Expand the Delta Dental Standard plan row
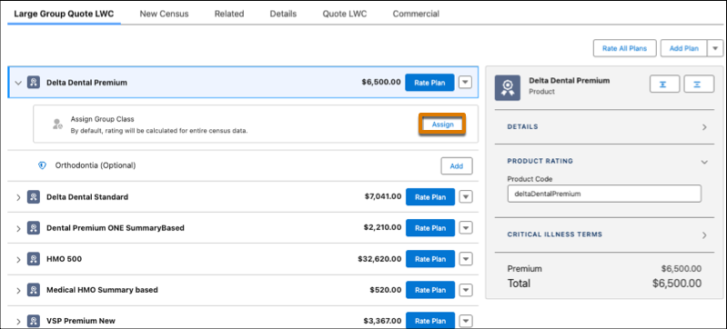727x329 pixels. (x=18, y=197)
